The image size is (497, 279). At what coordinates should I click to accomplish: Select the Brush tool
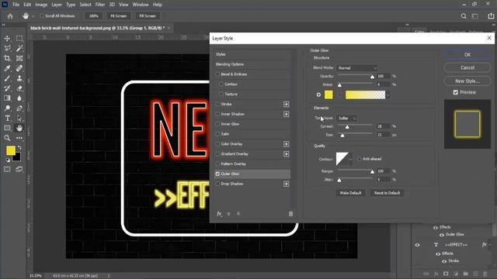click(x=7, y=78)
